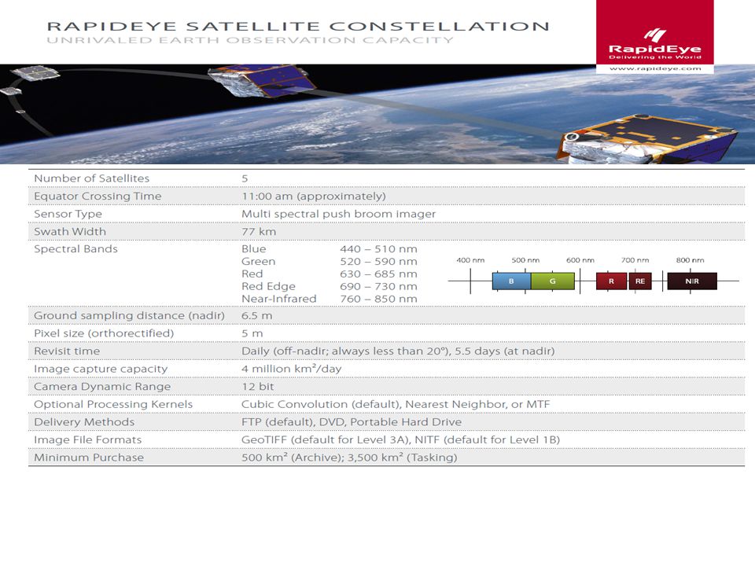Click the red R band swatch
Viewport: 755px width, 566px height.
pyautogui.click(x=612, y=281)
